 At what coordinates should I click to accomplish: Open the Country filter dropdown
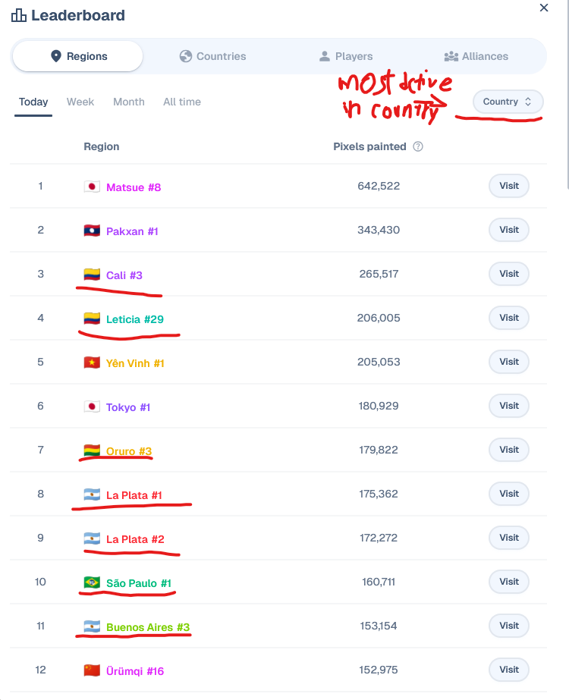click(x=508, y=102)
